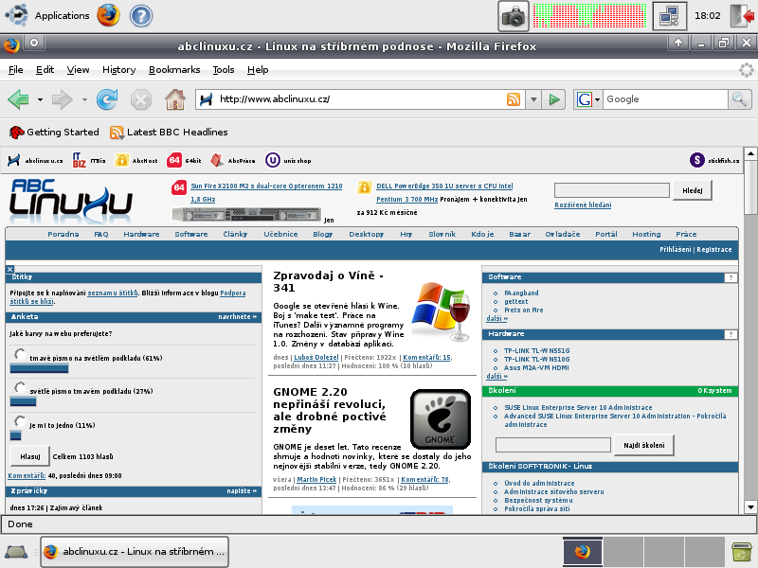Click the Hledej search button
Screen dimensions: 758x568
coord(693,190)
